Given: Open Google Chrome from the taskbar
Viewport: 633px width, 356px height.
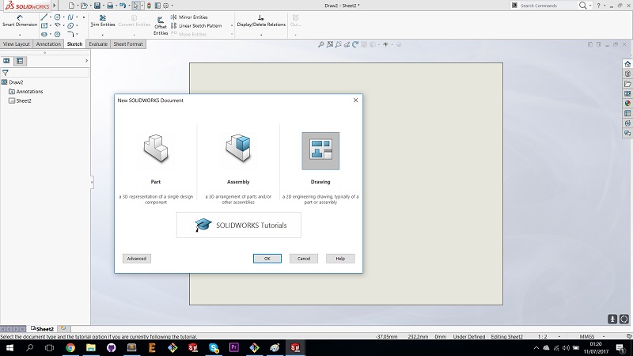Looking at the screenshot, I should coord(70,347).
